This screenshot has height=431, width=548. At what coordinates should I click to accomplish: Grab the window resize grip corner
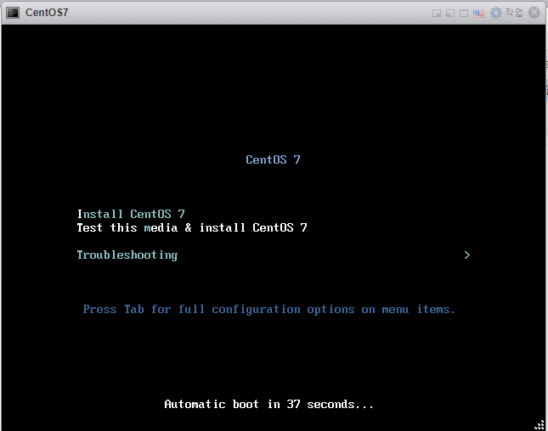pos(540,424)
